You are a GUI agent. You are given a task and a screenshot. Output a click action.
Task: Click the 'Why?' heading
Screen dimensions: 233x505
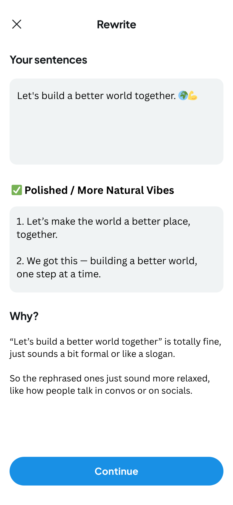(x=24, y=316)
